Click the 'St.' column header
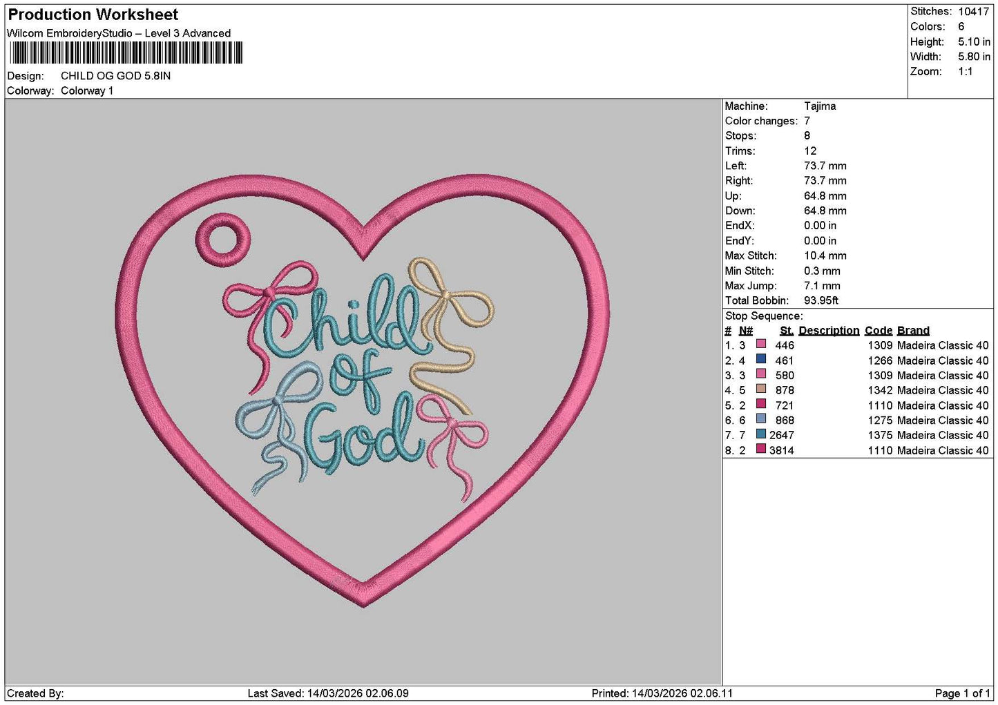Viewport: 998px width, 705px height. (x=787, y=331)
